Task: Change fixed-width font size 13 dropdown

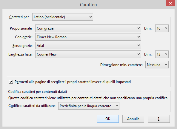Action: pos(162,54)
